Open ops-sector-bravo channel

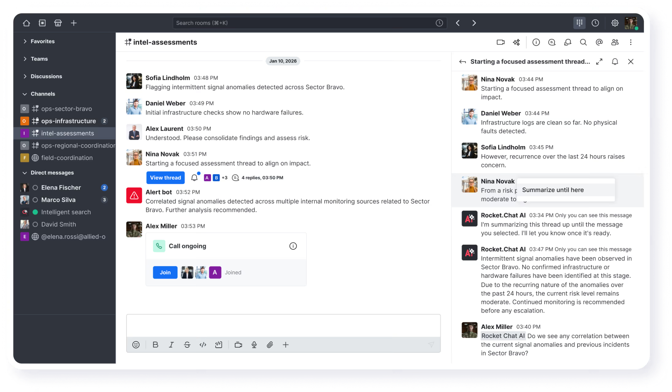(x=64, y=109)
